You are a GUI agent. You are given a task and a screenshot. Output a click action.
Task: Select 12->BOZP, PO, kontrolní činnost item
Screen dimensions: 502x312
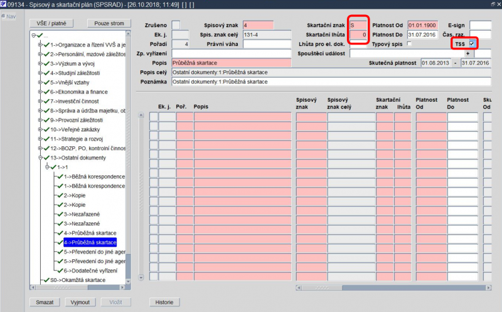tap(88, 148)
